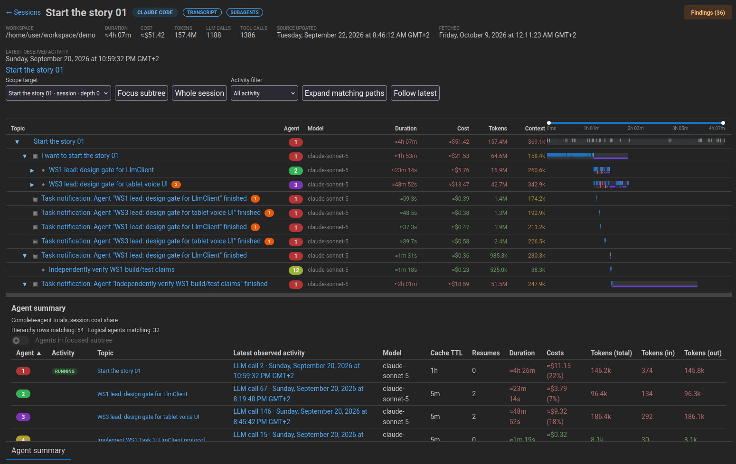Screen dimensions: 736x464
Task: Open the Transcript view
Action: click(202, 12)
